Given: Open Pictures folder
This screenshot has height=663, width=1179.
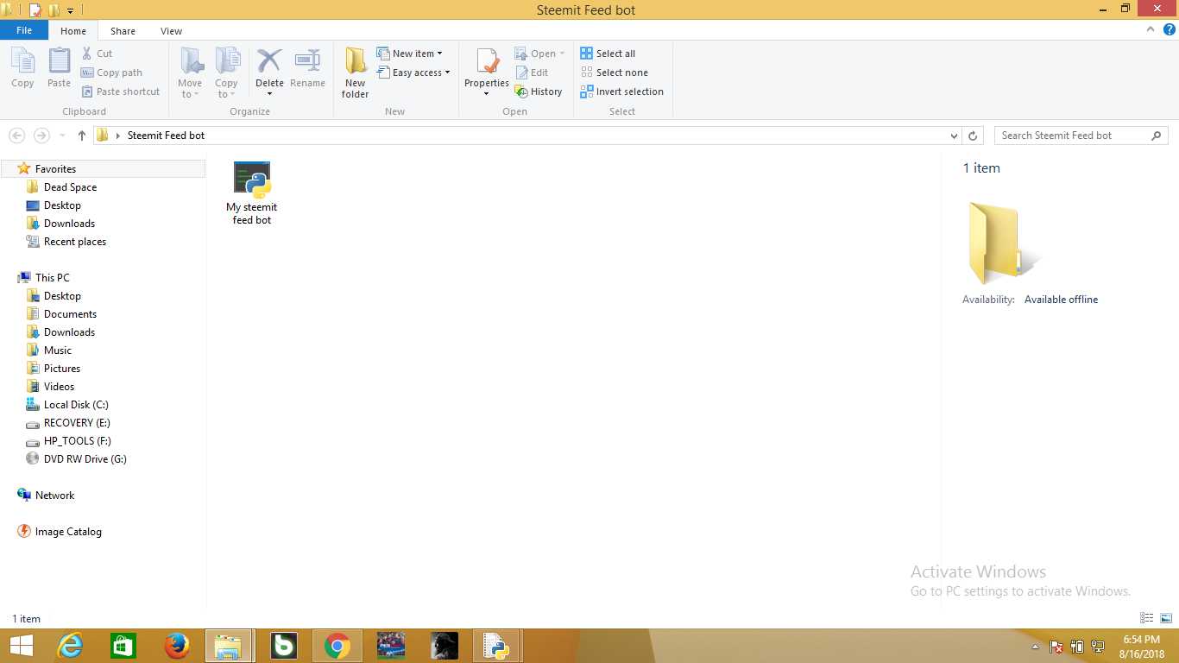Looking at the screenshot, I should [61, 369].
